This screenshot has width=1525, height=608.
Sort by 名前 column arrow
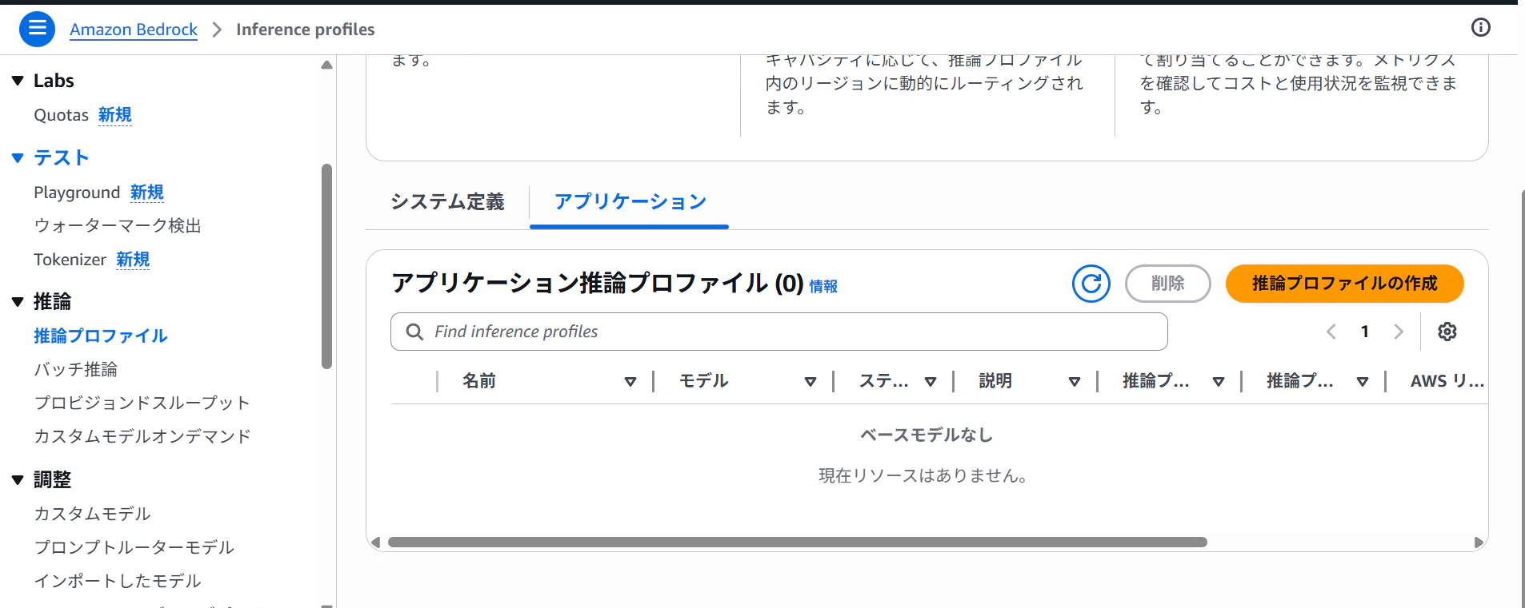click(x=630, y=382)
